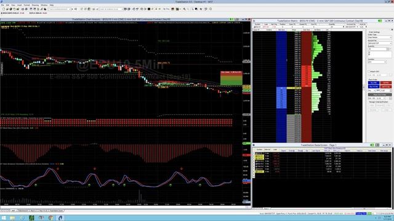
Task: Click the Place OCO Order button
Action: 380,95
